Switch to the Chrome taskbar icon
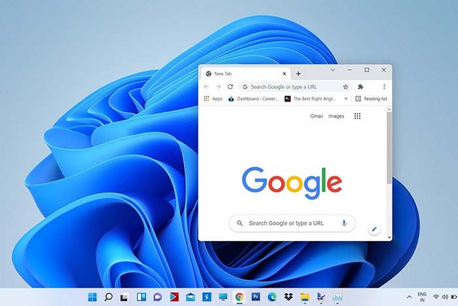The image size is (458, 306). click(x=239, y=297)
